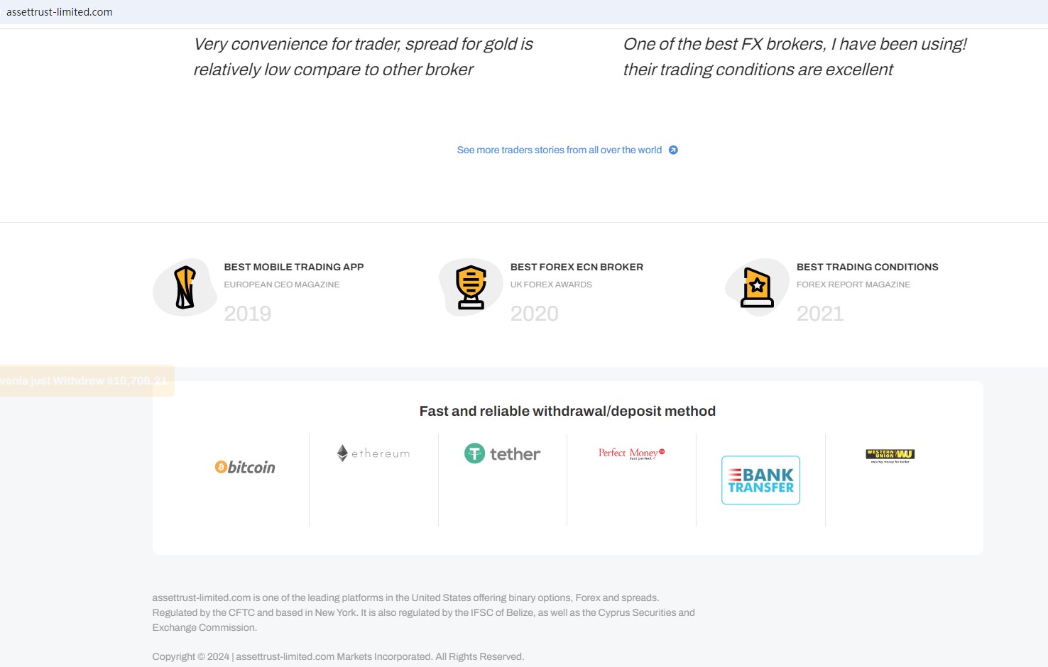
Task: Click the Bitcoin payment logo
Action: click(245, 467)
